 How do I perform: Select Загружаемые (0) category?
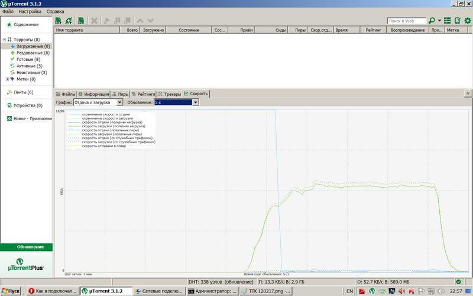tap(33, 46)
